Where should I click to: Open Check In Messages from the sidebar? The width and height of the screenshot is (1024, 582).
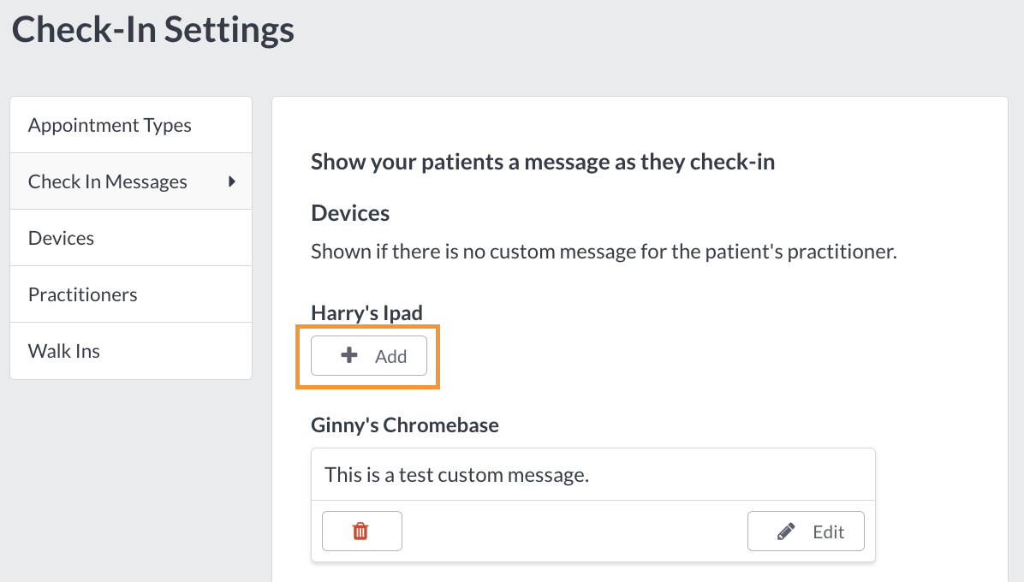tap(108, 181)
